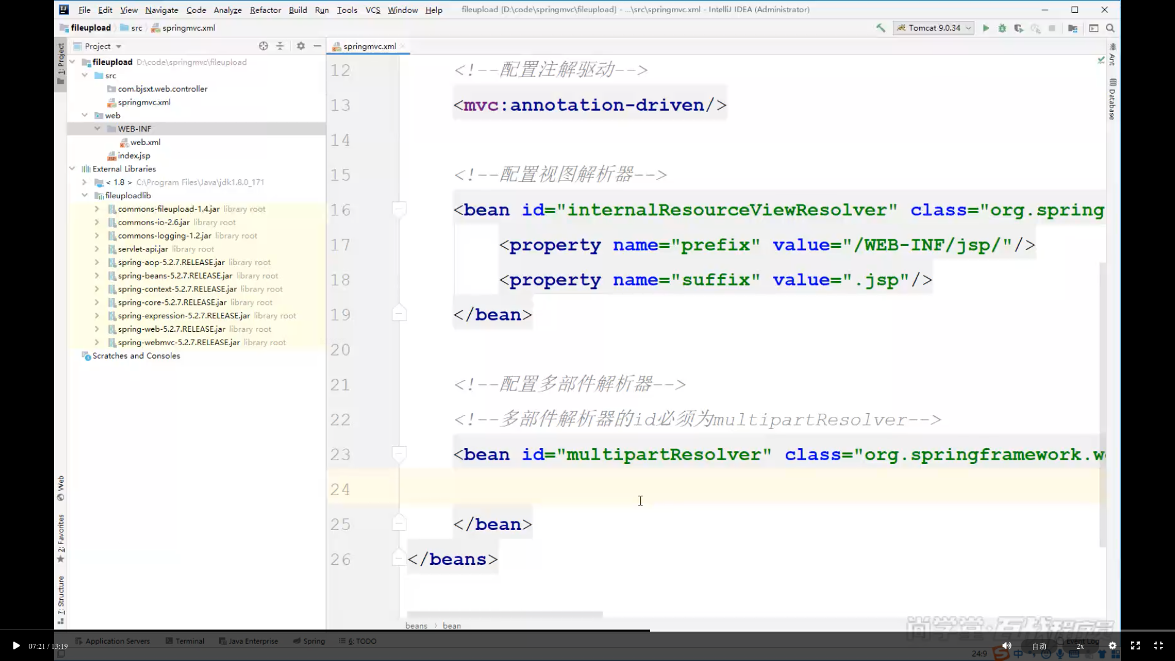Play the video
1175x661 pixels.
coord(16,646)
